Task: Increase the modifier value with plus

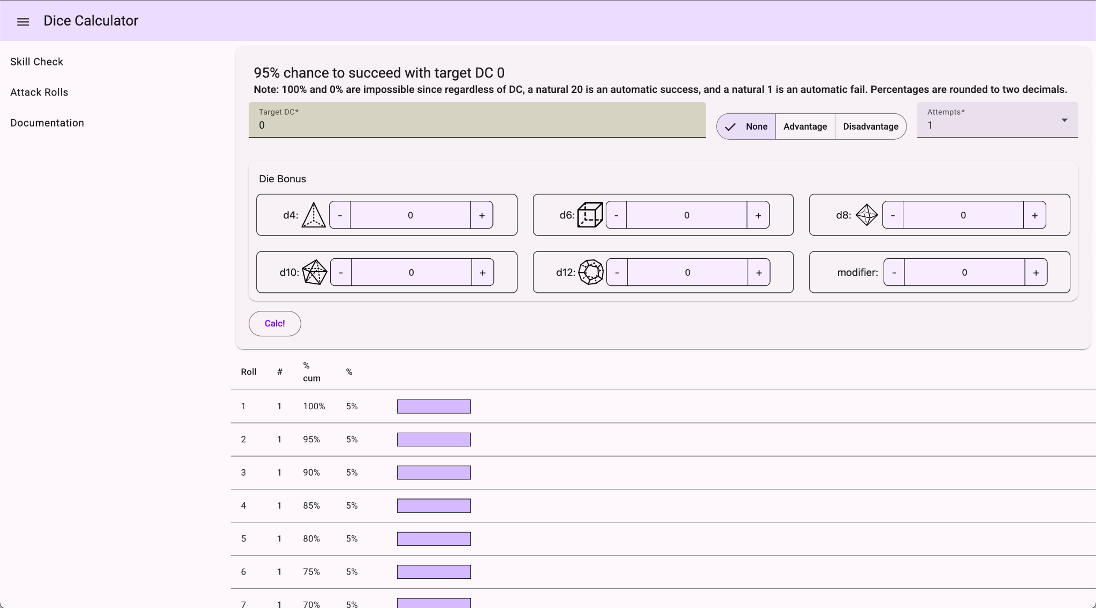Action: click(x=1036, y=272)
